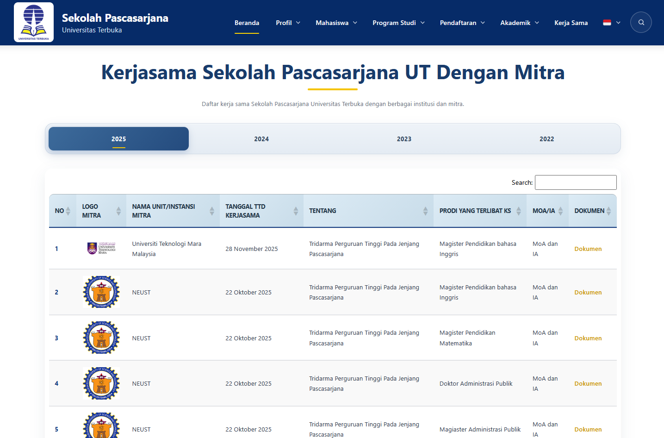Image resolution: width=664 pixels, height=438 pixels.
Task: Sort by TENTANG column arrows
Action: click(x=425, y=211)
